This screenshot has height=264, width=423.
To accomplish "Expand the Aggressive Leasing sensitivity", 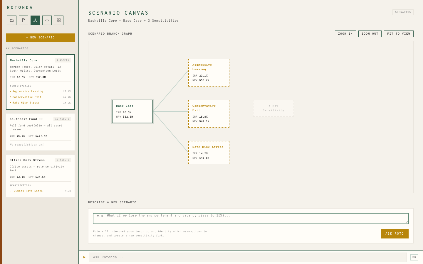I will [x=27, y=91].
